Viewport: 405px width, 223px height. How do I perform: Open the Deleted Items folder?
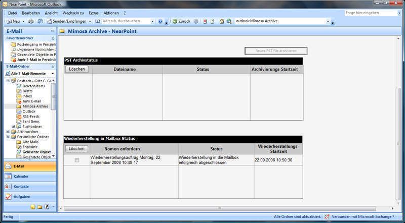point(33,86)
